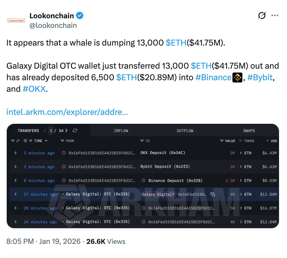
Task: Click the ETH token icon on the OKX Deposit row
Action: (241, 153)
